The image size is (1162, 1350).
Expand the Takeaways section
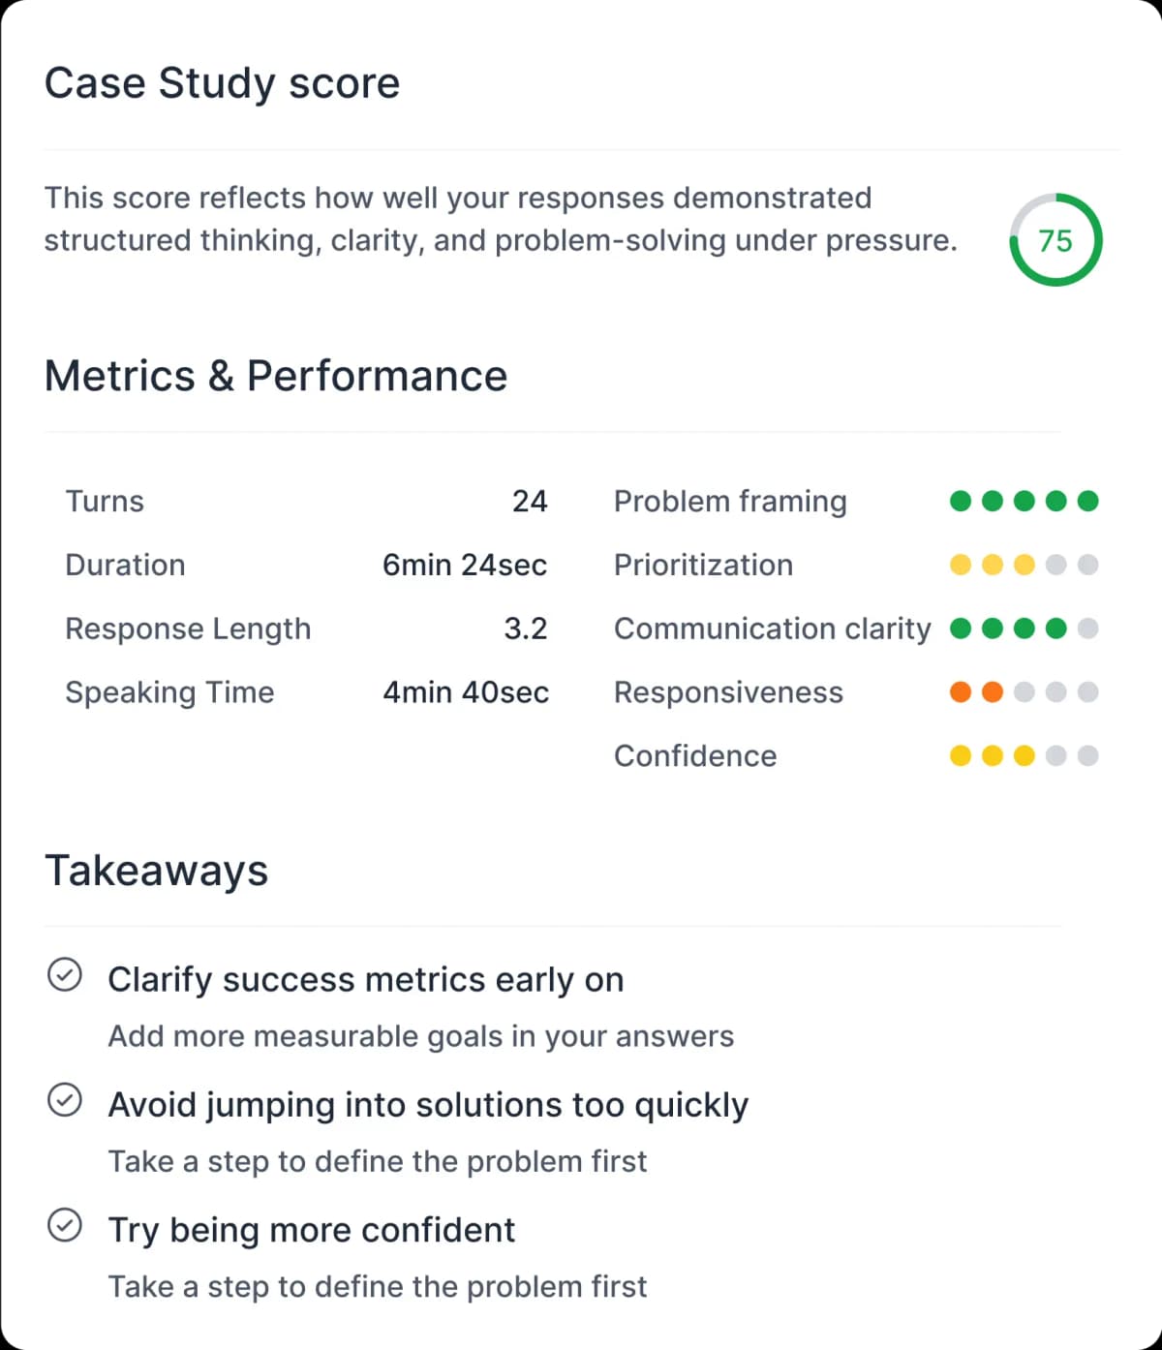[157, 870]
